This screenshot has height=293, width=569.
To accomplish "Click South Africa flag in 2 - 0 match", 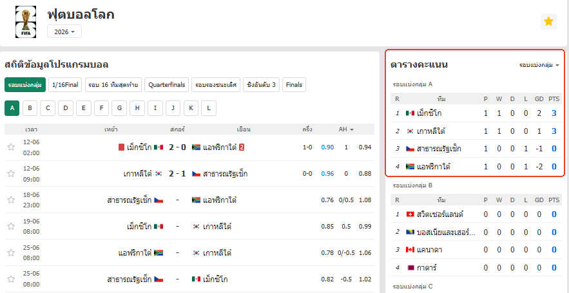I will point(197,147).
